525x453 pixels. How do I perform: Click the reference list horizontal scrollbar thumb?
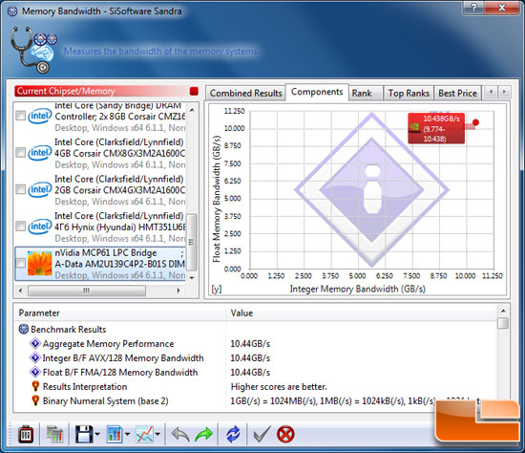pos(87,291)
